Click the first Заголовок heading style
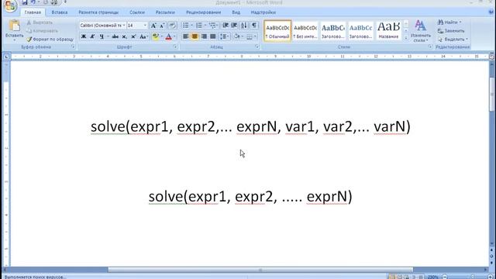Image resolution: width=496 pixels, height=279 pixels. (332, 31)
